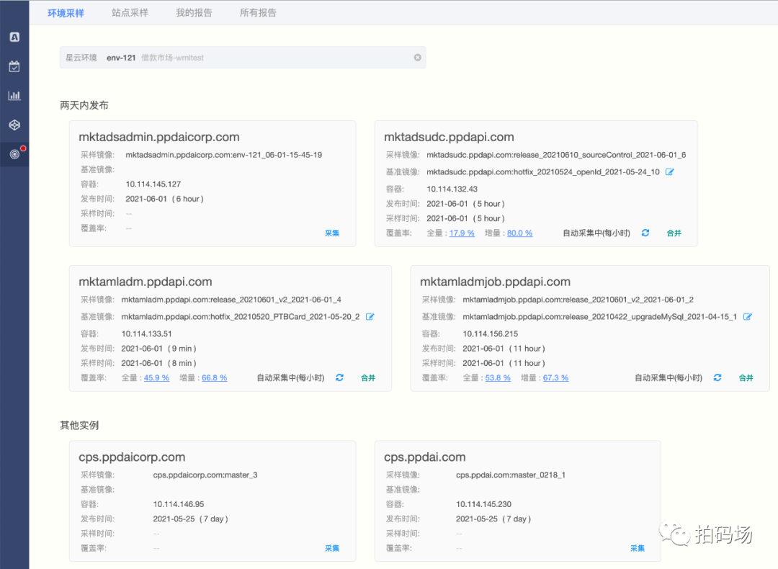Click the cps.ppdaicorp.com card title
The width and height of the screenshot is (778, 569).
coord(132,457)
